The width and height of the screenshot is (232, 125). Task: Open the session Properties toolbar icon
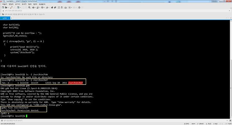(18, 7)
